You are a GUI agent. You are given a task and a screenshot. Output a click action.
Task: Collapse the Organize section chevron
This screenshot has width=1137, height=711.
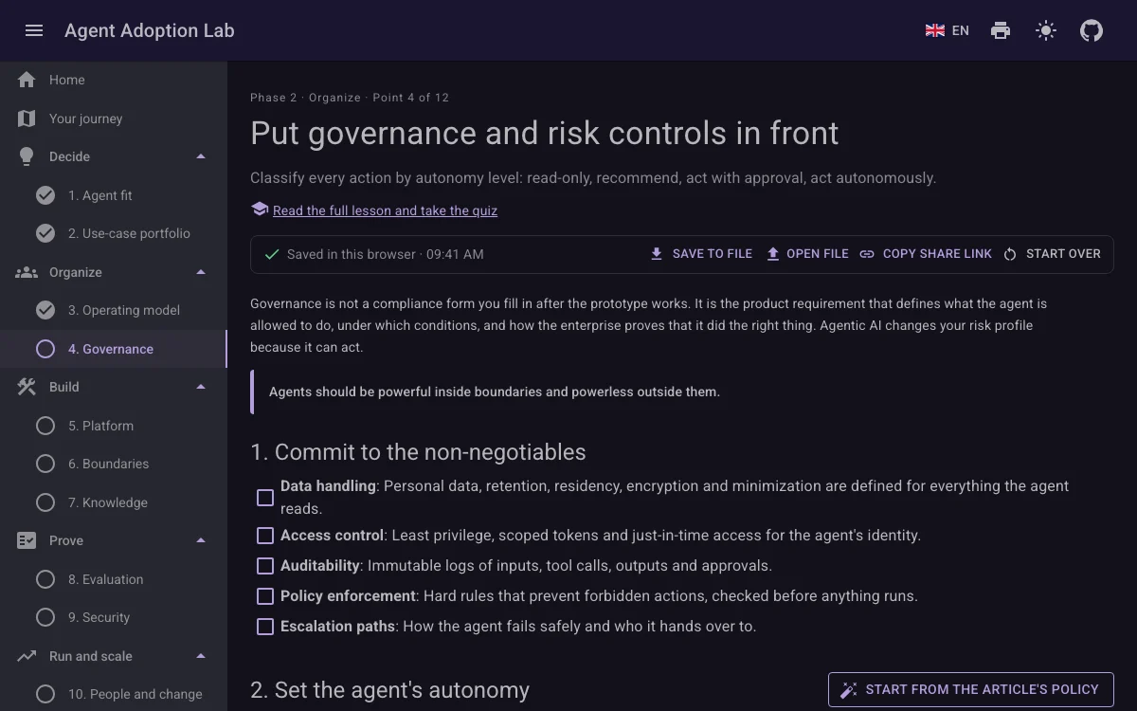[x=201, y=272]
